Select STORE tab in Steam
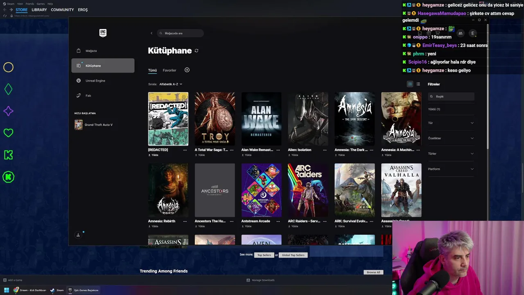Image resolution: width=524 pixels, height=295 pixels. pos(22,10)
